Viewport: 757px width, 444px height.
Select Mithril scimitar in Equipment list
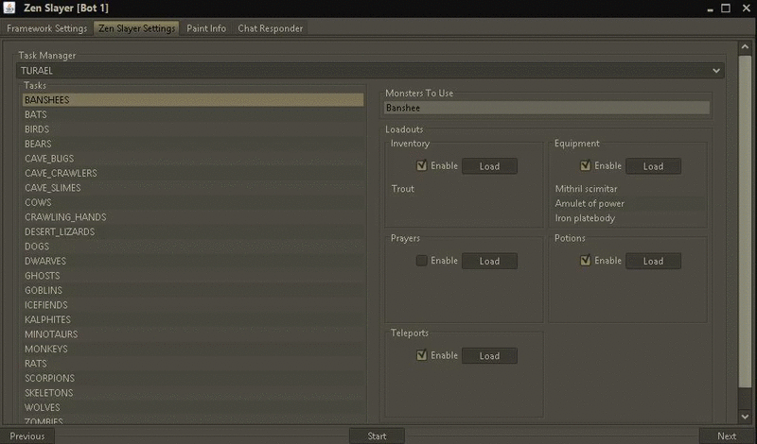point(628,189)
